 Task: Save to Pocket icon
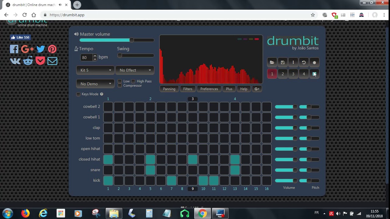(x=40, y=61)
